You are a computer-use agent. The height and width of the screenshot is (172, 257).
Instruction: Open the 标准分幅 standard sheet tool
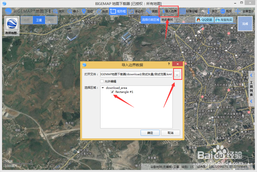(189, 11)
